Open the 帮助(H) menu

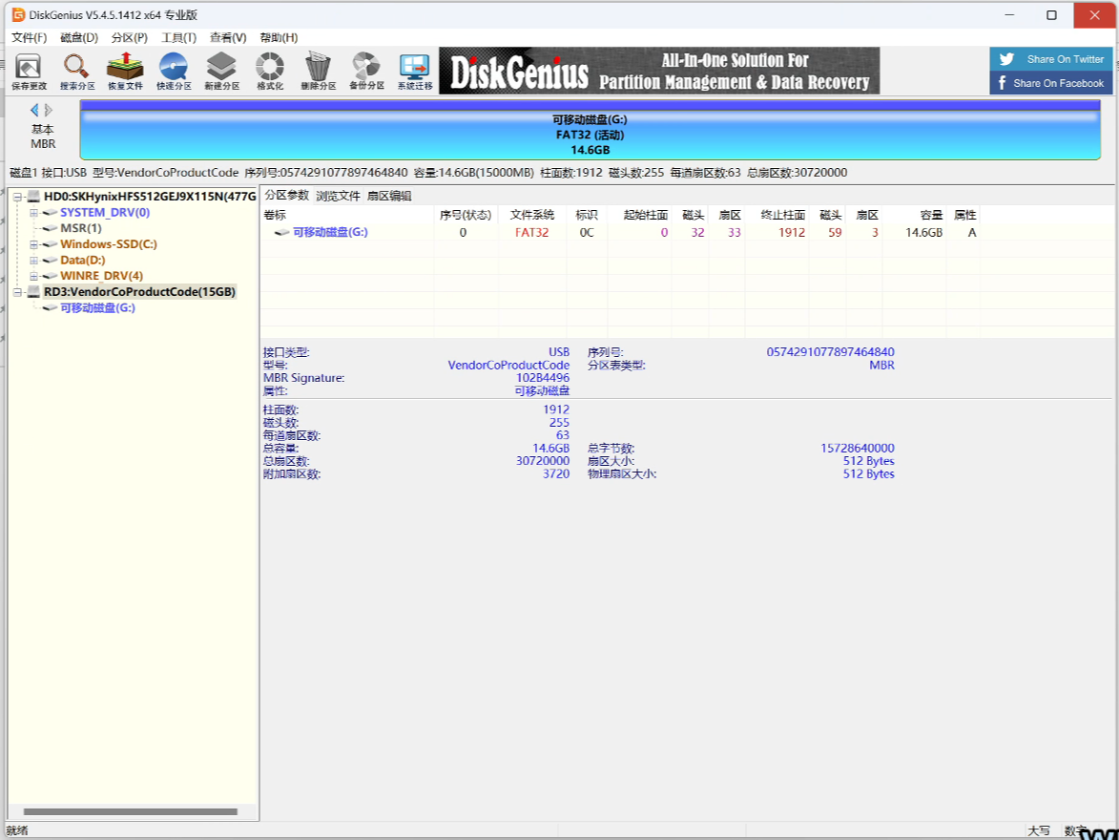tap(279, 37)
